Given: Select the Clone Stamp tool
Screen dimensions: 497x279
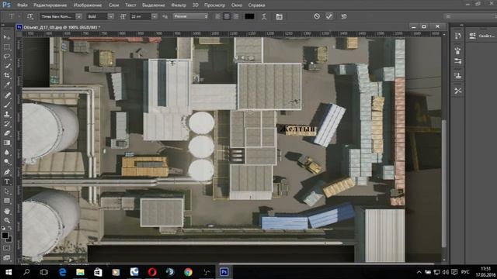Looking at the screenshot, I should click(x=7, y=114).
